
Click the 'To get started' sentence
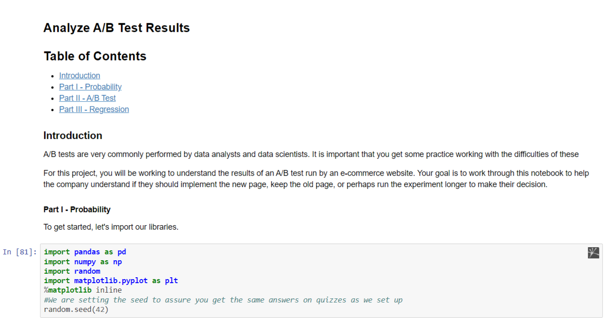[x=111, y=227]
